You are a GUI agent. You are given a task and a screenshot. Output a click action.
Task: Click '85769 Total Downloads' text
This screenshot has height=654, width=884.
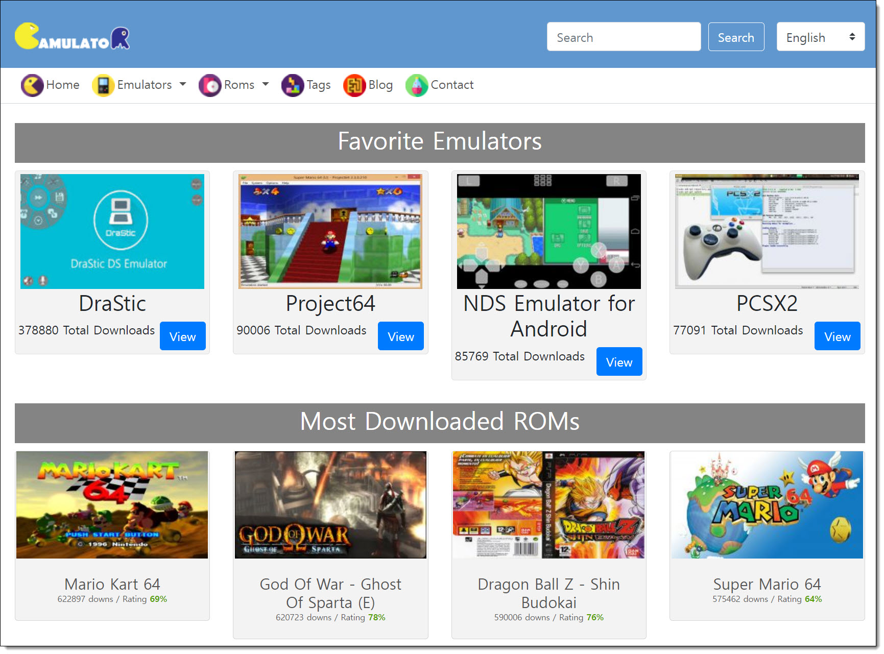pos(520,356)
